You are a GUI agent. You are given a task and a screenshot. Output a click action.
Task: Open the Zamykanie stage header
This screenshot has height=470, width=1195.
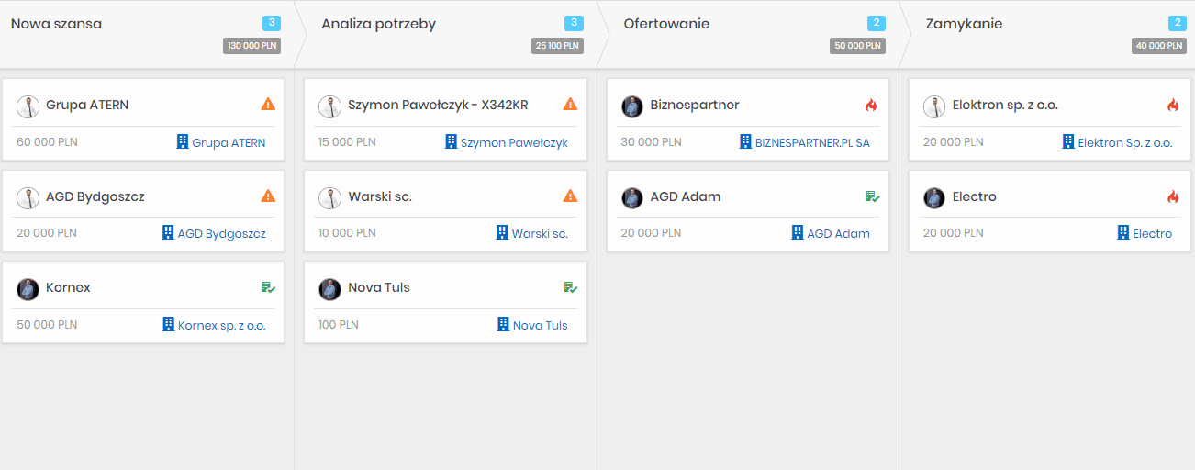tap(964, 24)
